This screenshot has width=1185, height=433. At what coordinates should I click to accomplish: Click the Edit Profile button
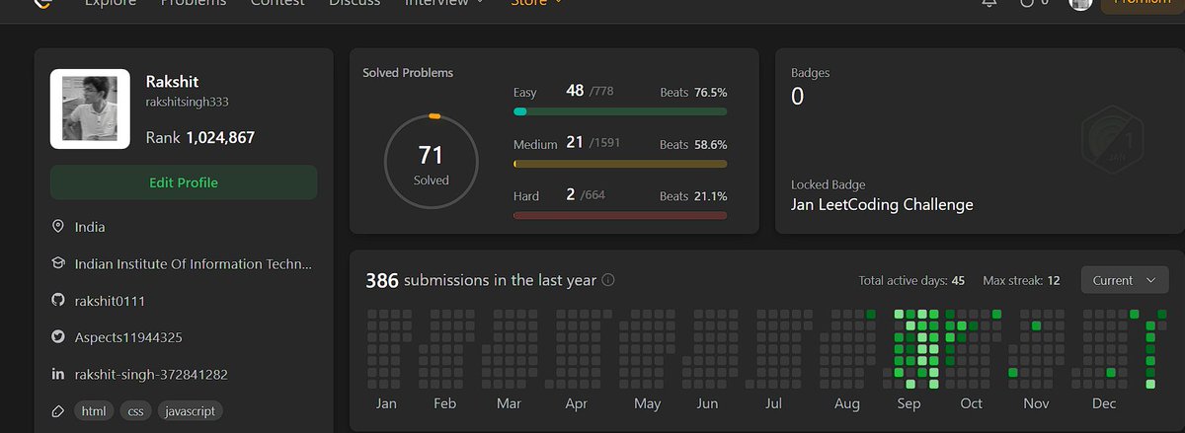tap(184, 182)
